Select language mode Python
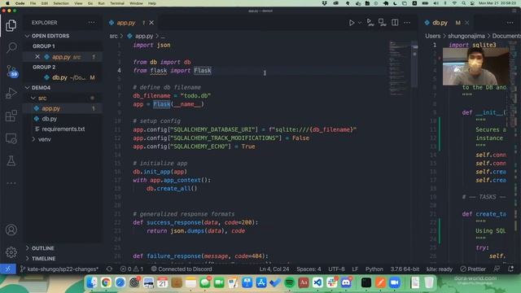This screenshot has height=293, width=521. coord(374,269)
